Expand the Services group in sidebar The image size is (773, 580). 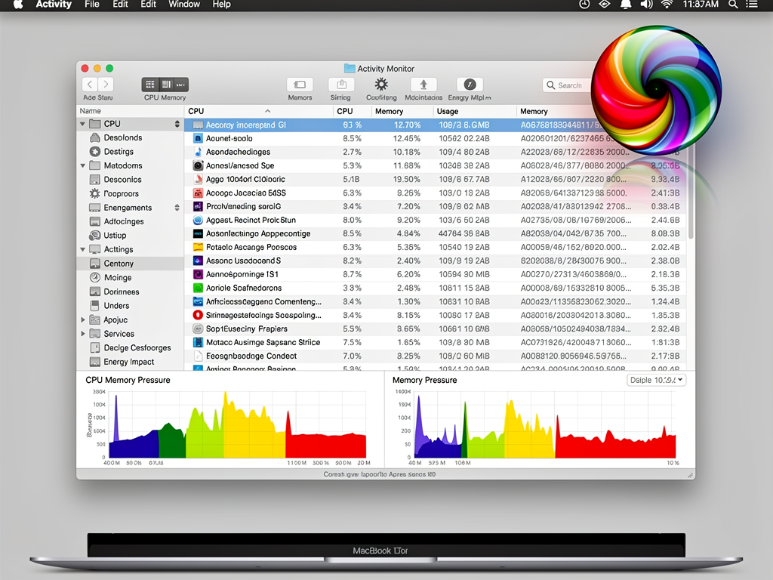point(83,333)
